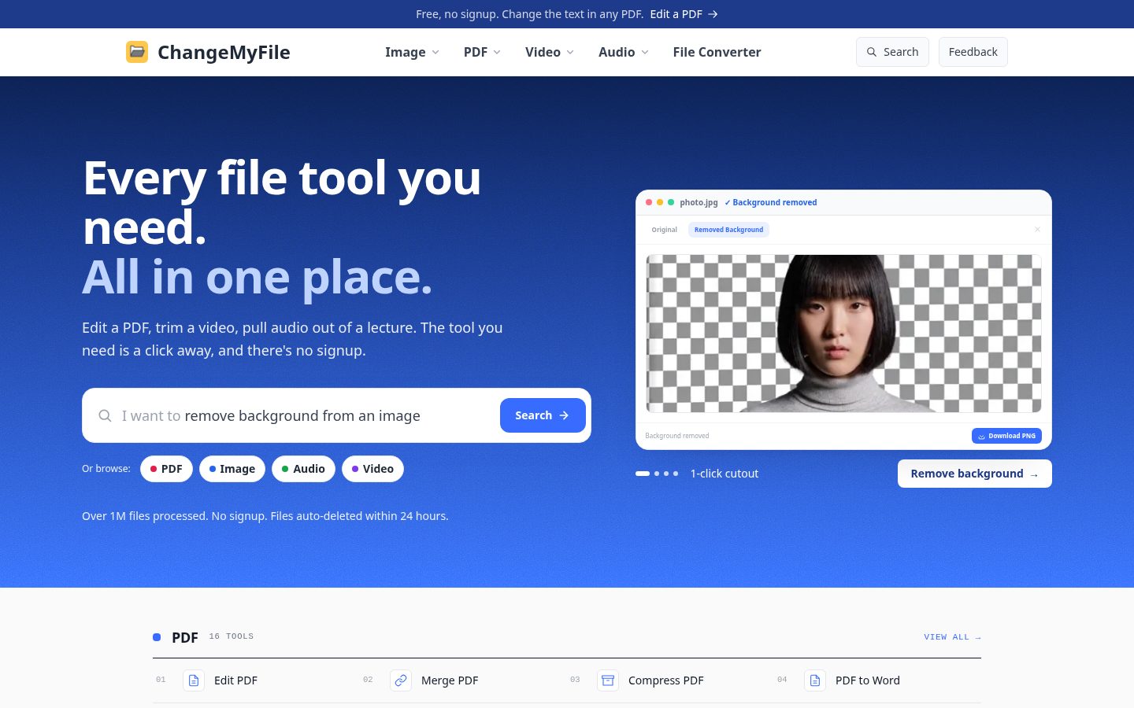
Task: Click the cutout photo preview image
Action: click(x=843, y=334)
